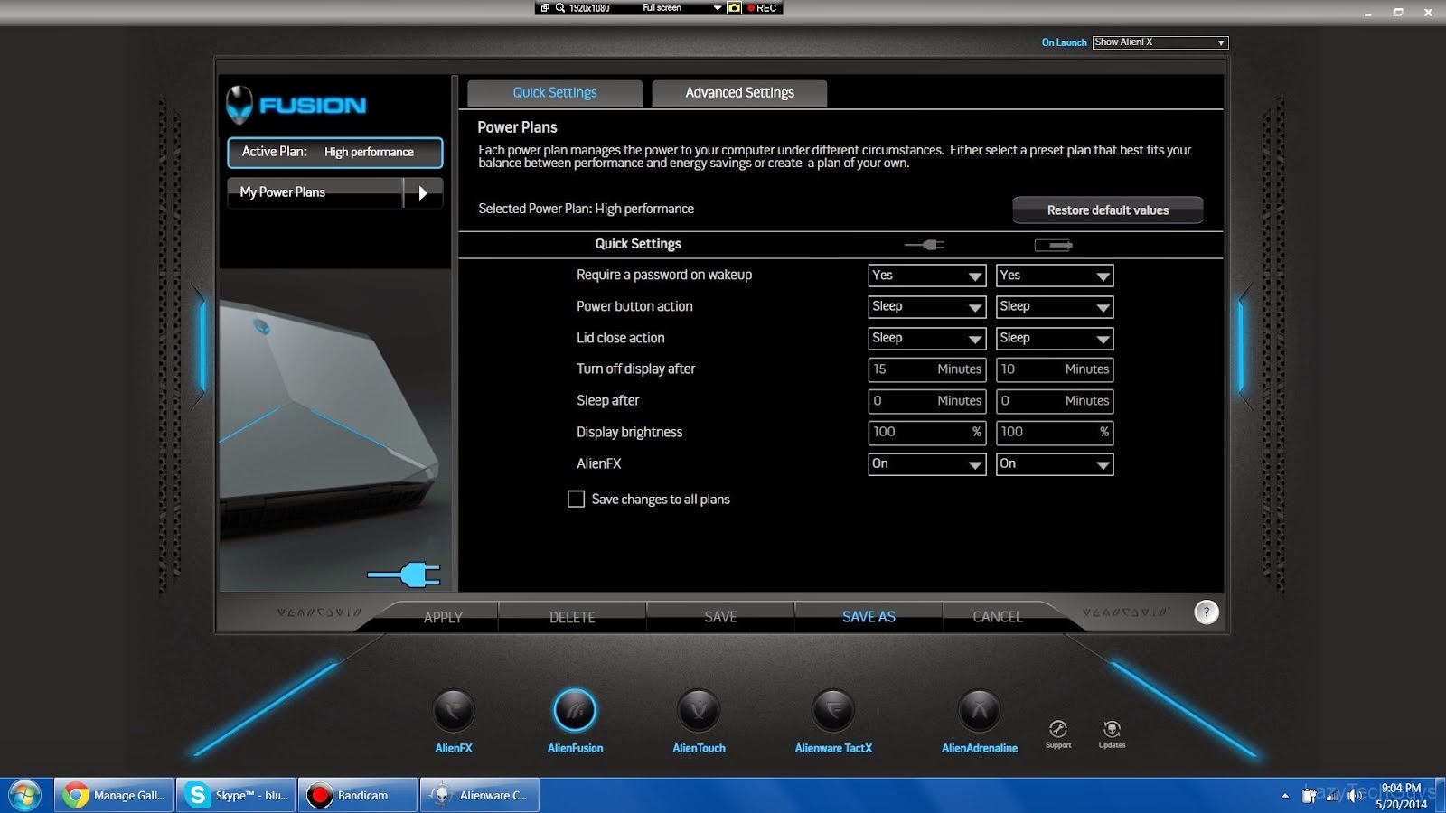Open the help question mark icon
The image size is (1446, 813).
1207,612
